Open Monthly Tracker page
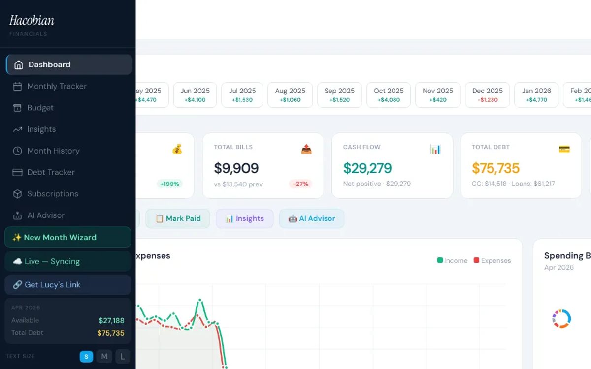Image resolution: width=591 pixels, height=369 pixels. (x=69, y=86)
